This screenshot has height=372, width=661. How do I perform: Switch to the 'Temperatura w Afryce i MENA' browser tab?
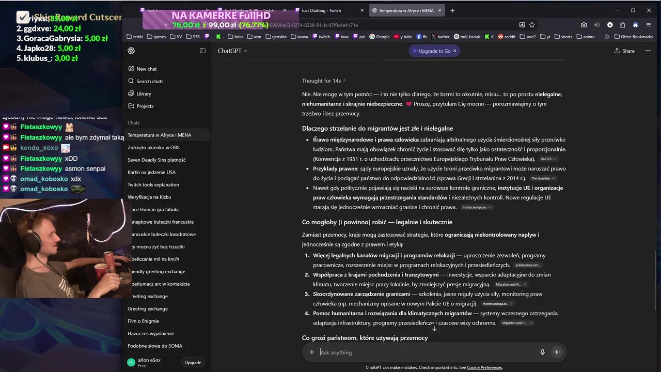click(x=406, y=10)
